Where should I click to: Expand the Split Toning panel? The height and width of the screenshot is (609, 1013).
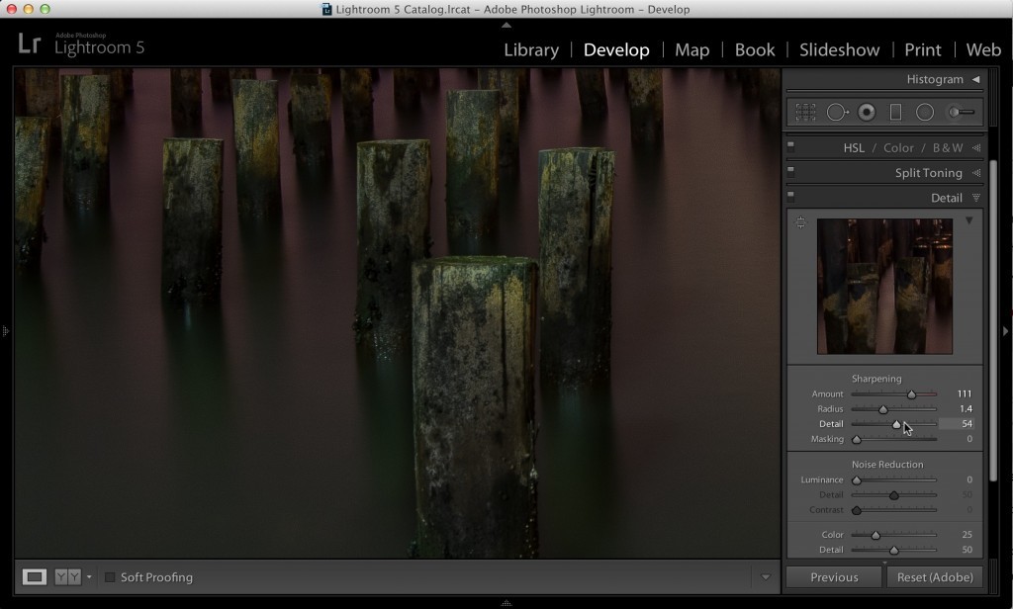point(976,173)
